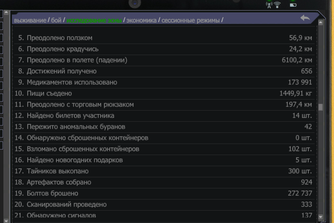334x223 pixels.
Task: Click the battery indicator icon
Action: [293, 5]
